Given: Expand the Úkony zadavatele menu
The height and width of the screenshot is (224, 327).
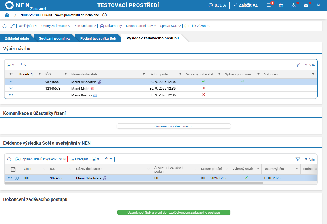Looking at the screenshot, I should (x=56, y=26).
